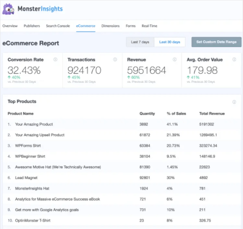Click the Revenue value 5951664
The image size is (243, 229).
[147, 70]
